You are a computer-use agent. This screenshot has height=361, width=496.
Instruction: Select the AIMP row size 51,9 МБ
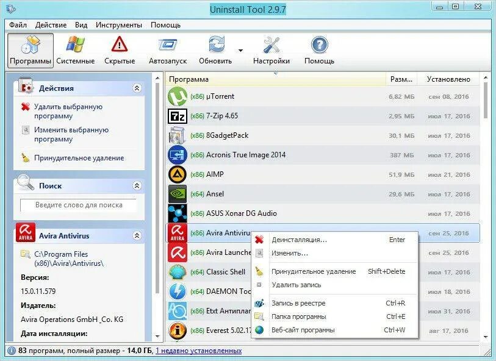401,175
